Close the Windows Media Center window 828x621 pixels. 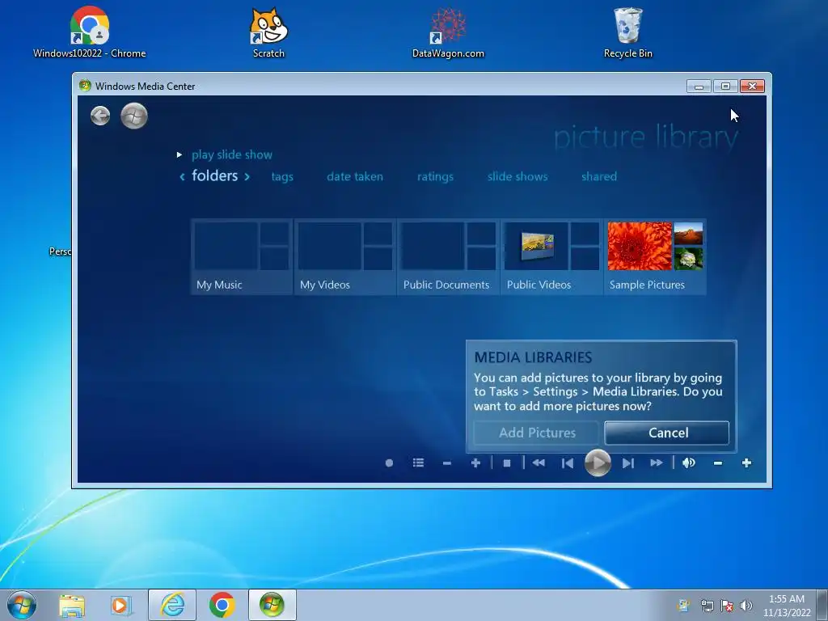(x=753, y=86)
